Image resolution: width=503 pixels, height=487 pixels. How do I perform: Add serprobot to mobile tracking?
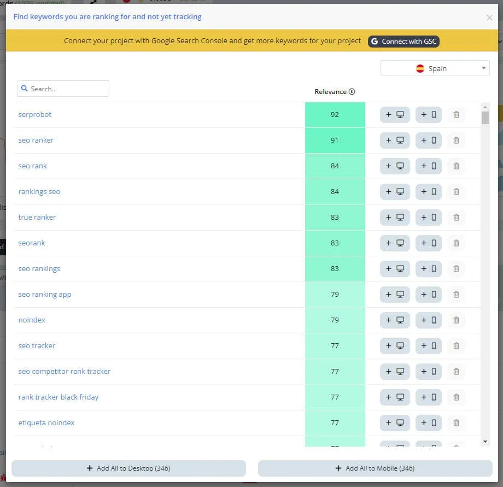click(x=428, y=115)
